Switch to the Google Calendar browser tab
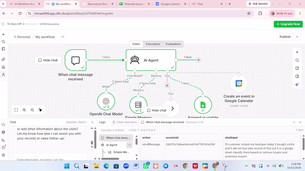 [171, 4]
